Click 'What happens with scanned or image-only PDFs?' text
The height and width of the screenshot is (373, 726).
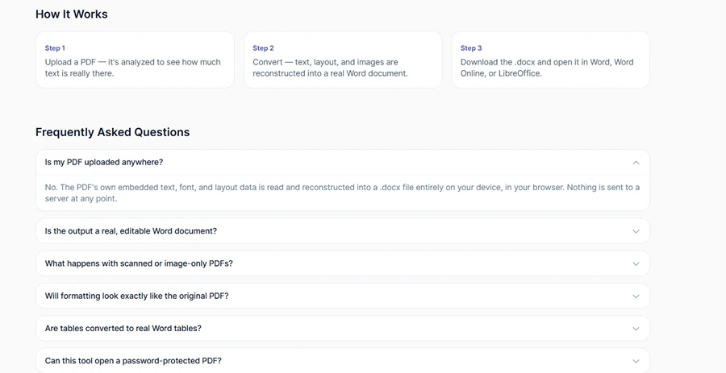coord(139,263)
